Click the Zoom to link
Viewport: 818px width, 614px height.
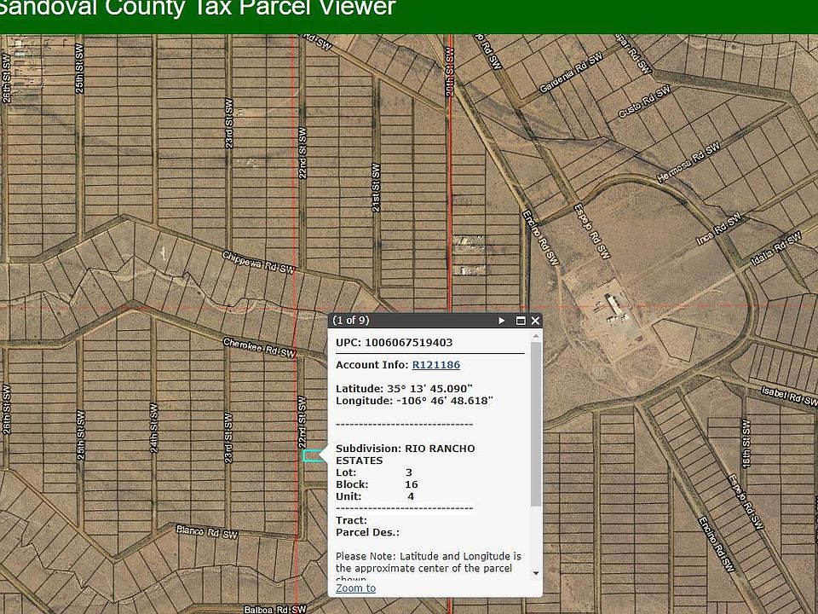click(x=355, y=588)
